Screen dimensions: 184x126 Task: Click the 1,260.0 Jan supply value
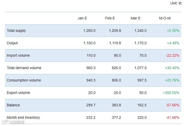coord(89,31)
